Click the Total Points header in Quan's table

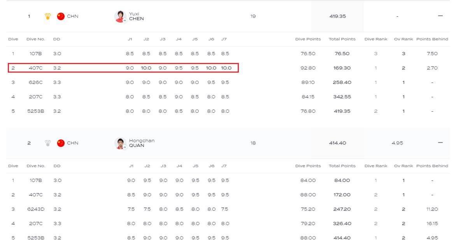coord(342,166)
